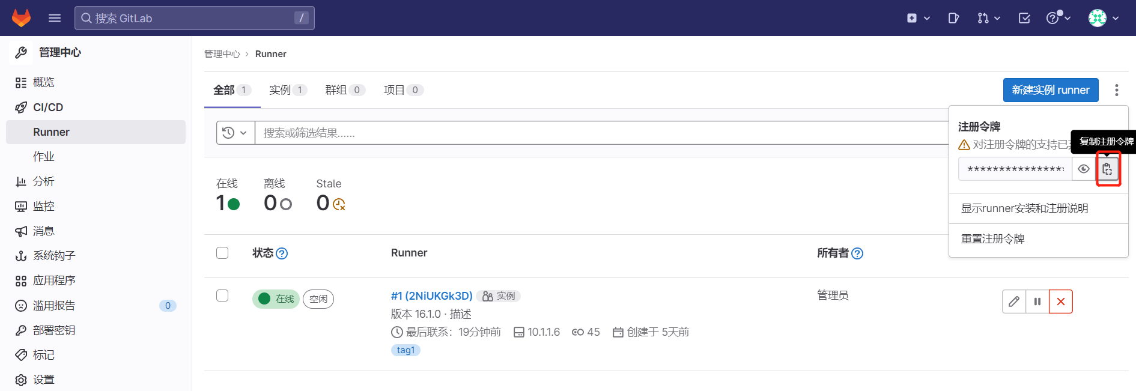Click the Runner breadcrumb

tap(270, 54)
